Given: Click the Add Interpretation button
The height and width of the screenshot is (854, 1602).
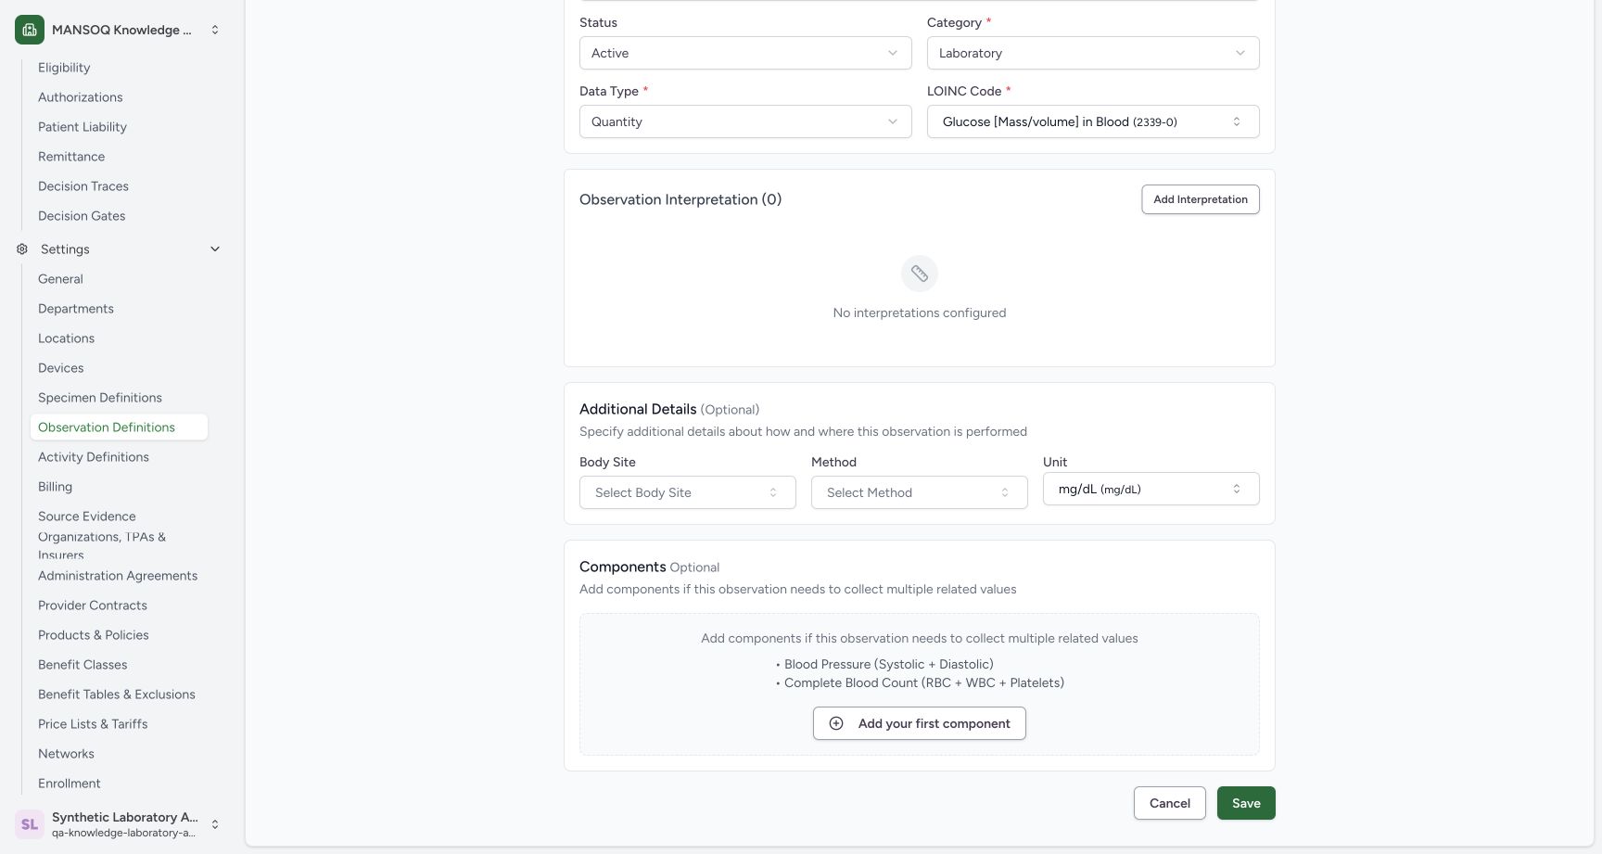Looking at the screenshot, I should [x=1201, y=199].
